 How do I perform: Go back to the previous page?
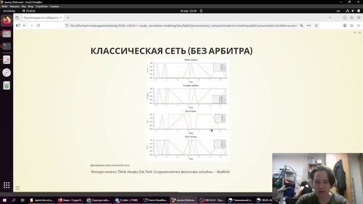[x=24, y=25]
